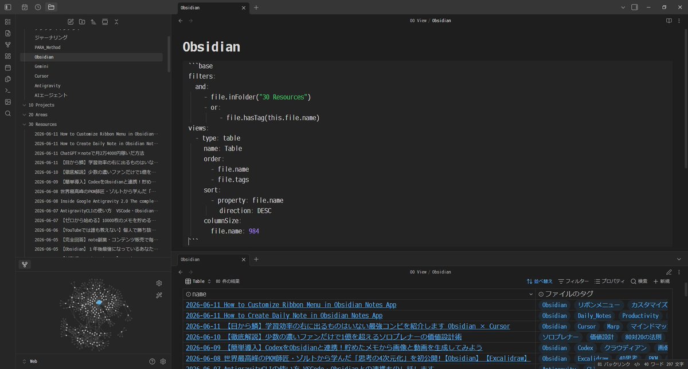
Task: Click the graph animation magic wand icon
Action: click(159, 295)
